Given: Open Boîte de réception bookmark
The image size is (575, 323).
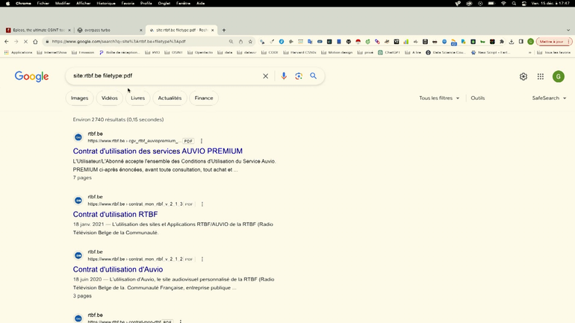Looking at the screenshot, I should tap(119, 52).
